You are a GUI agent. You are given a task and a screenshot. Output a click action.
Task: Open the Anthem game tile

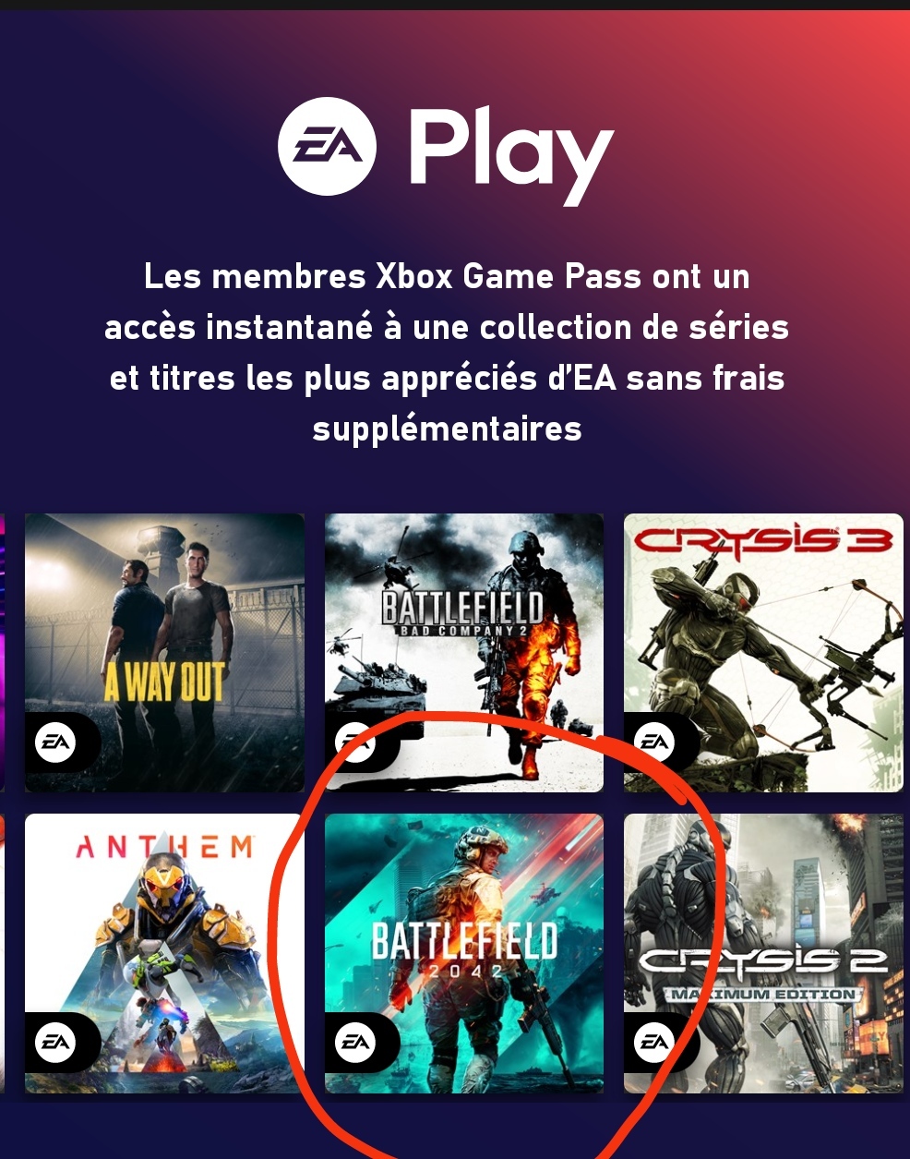coord(164,953)
